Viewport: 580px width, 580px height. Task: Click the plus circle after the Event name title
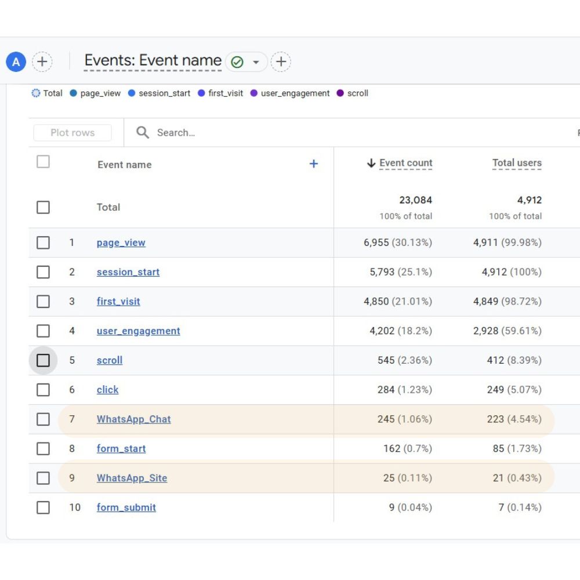(281, 62)
